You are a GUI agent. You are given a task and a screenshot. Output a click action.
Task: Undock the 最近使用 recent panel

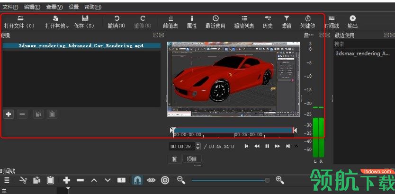click(x=386, y=35)
